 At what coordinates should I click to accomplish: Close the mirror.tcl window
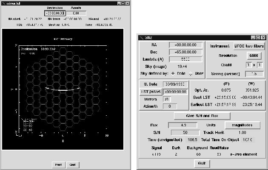127,3
